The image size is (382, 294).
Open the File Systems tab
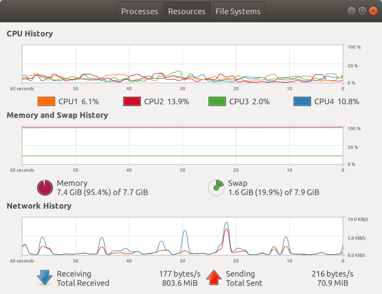[x=237, y=11]
